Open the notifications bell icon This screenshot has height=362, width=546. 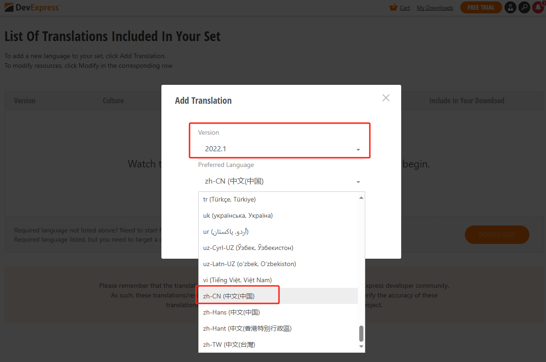click(x=538, y=7)
